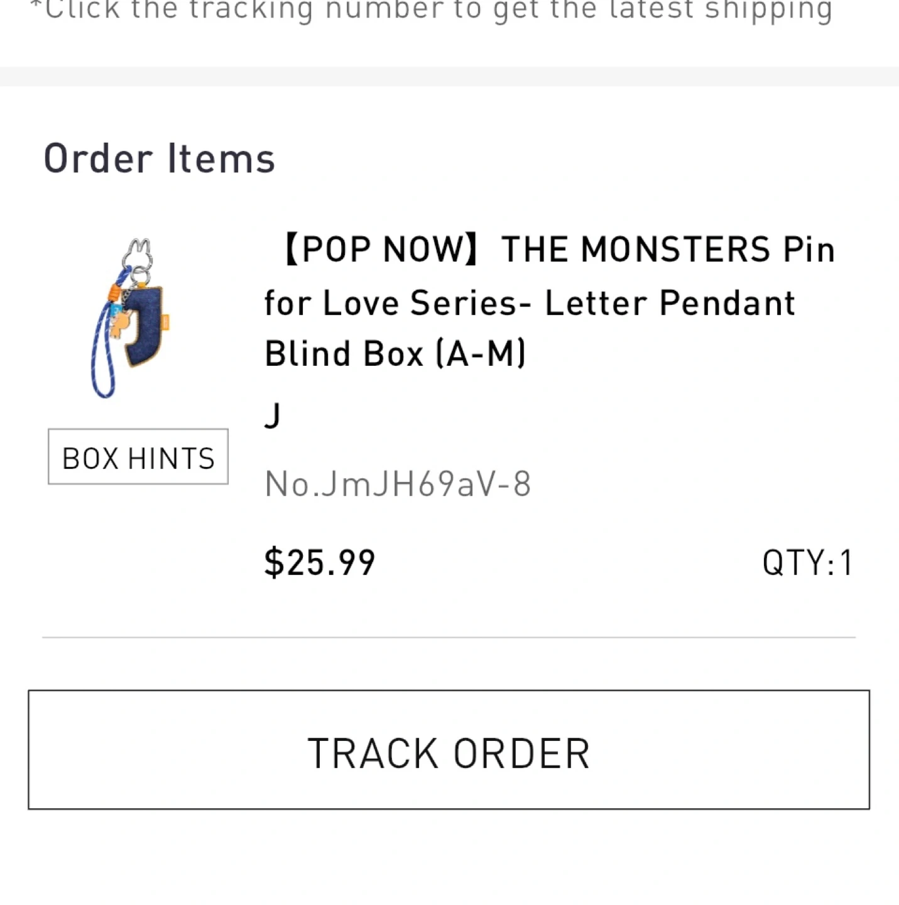Screen dimensions: 899x905
Task: Tap the variant letter J under the title
Action: coord(272,415)
